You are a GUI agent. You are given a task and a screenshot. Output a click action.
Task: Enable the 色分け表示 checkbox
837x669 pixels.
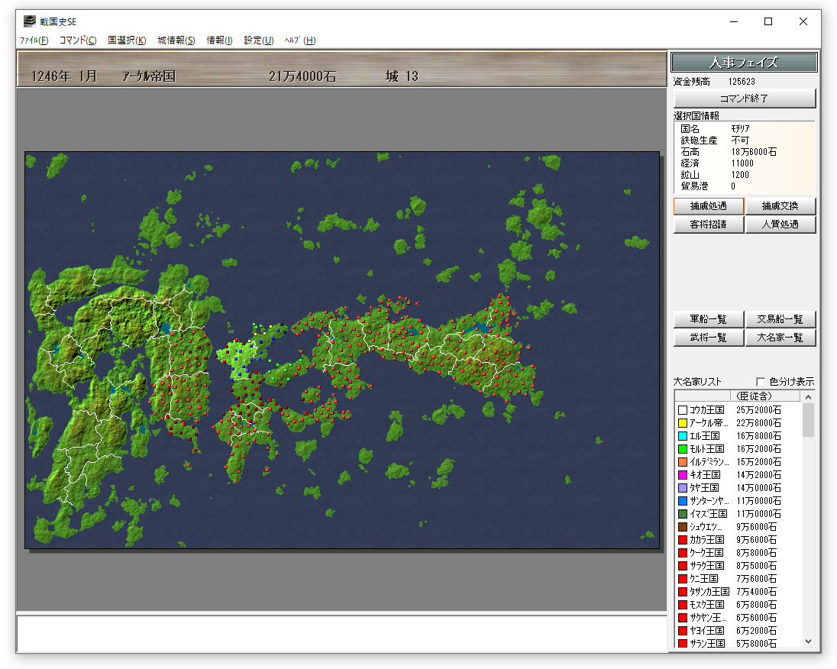click(x=761, y=382)
